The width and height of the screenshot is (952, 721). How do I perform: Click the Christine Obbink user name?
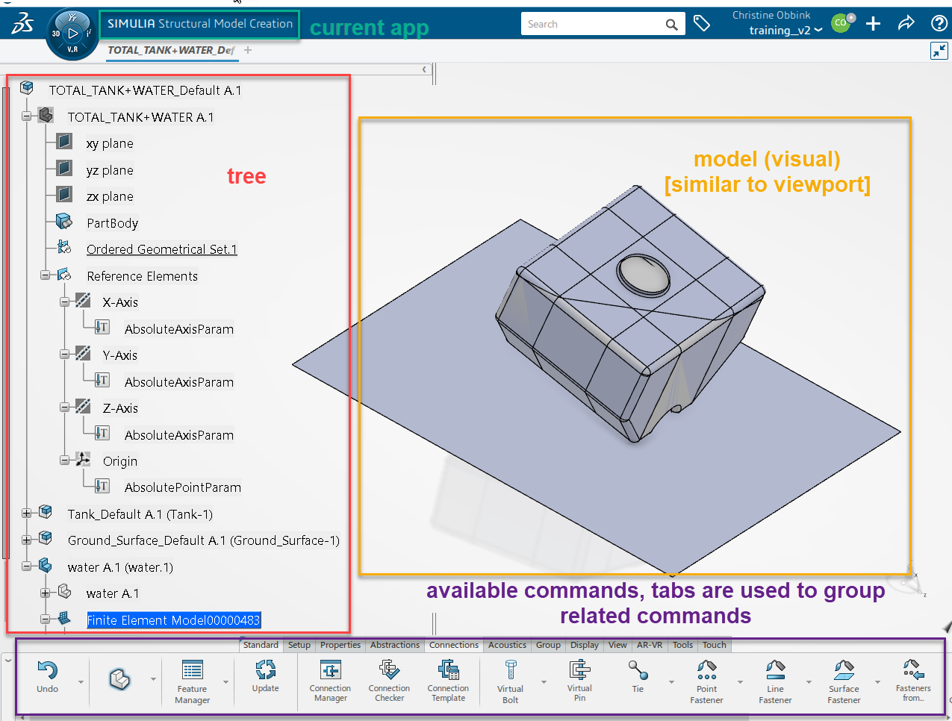tap(771, 15)
